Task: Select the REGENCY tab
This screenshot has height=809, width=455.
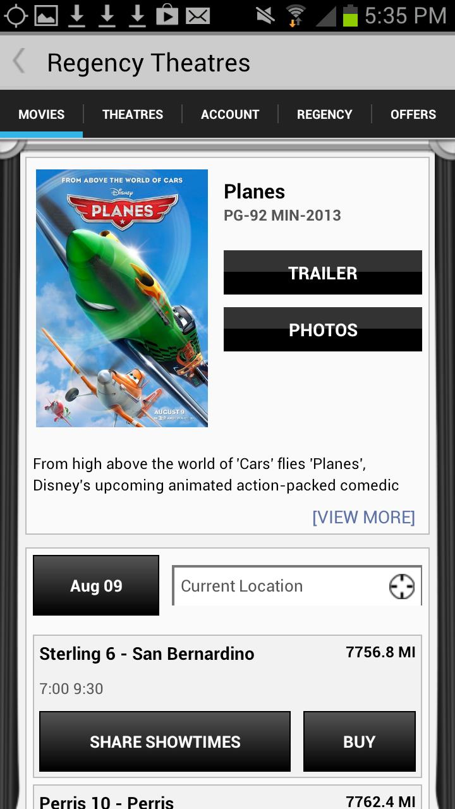Action: click(x=325, y=114)
